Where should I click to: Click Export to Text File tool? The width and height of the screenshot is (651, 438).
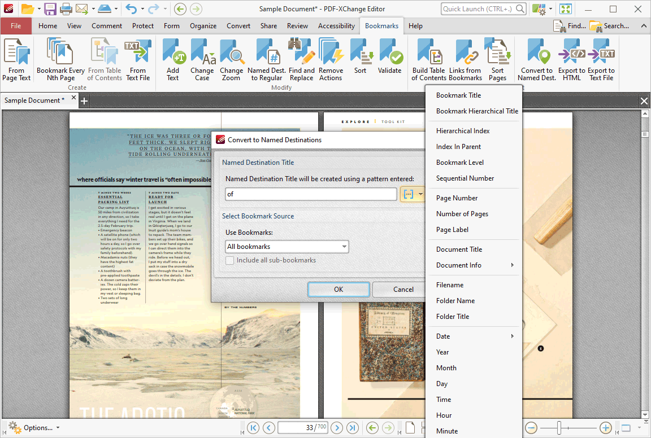[x=601, y=60]
